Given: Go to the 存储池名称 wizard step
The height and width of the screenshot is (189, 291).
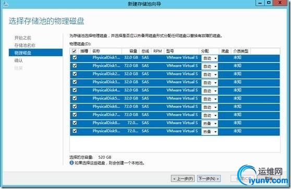Looking at the screenshot, I should (x=25, y=45).
